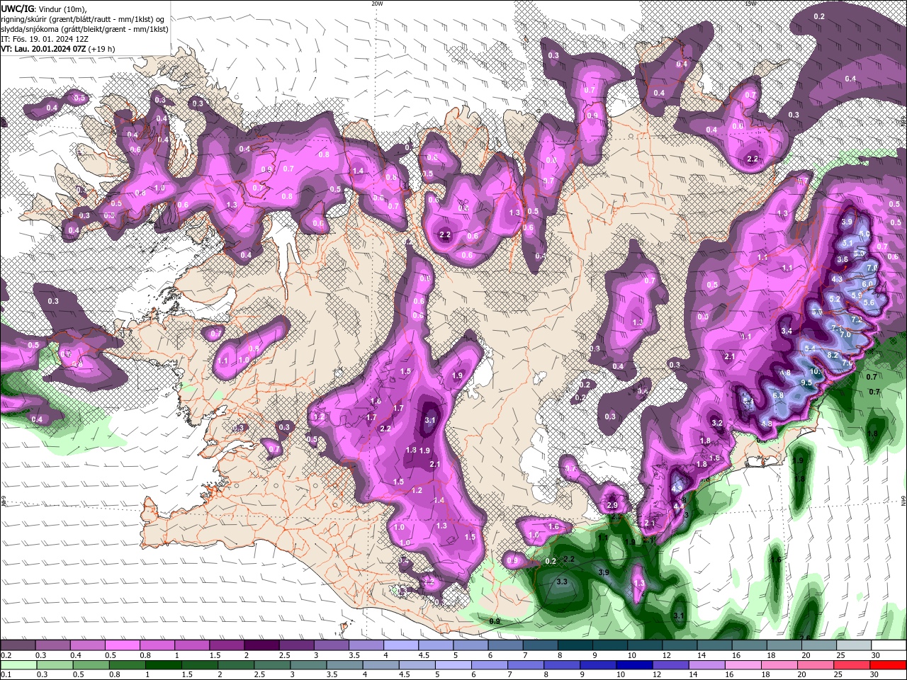The image size is (907, 680).
Task: Click the upper legend swatch between 20 and 25
Action: pyautogui.click(x=819, y=645)
